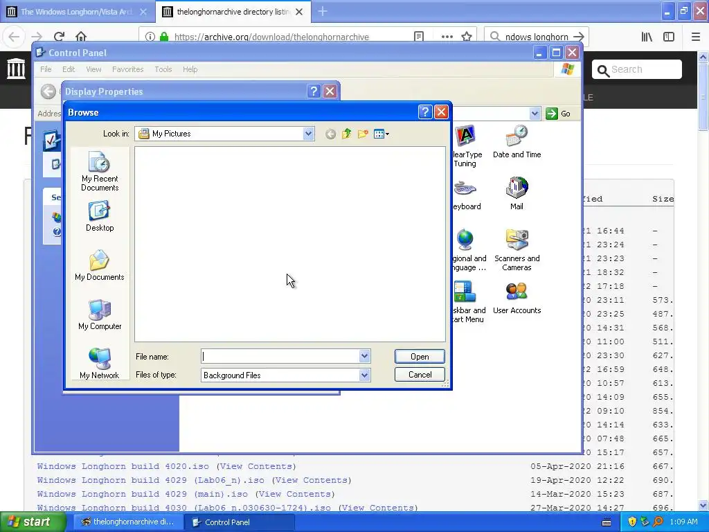
Task: Click the security shield tray icon
Action: pyautogui.click(x=632, y=522)
